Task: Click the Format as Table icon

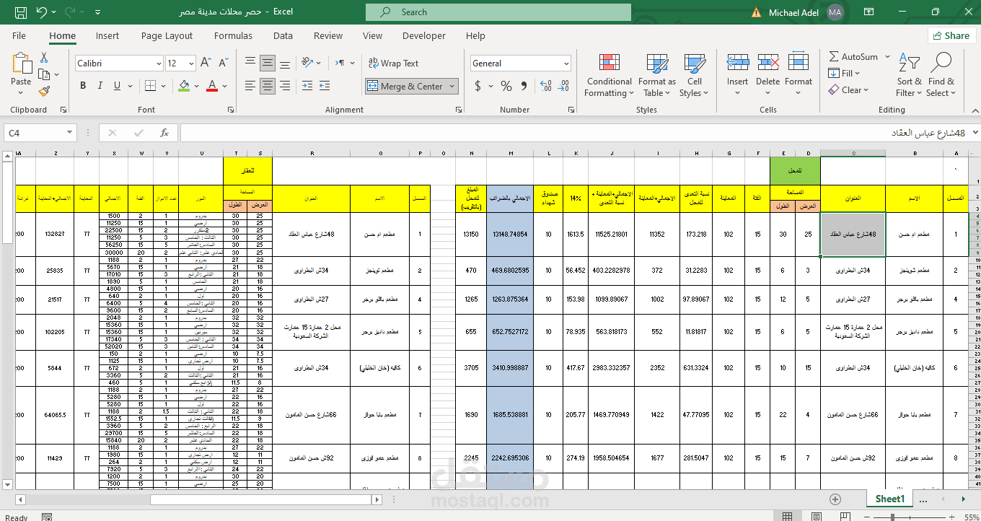Action: [657, 76]
